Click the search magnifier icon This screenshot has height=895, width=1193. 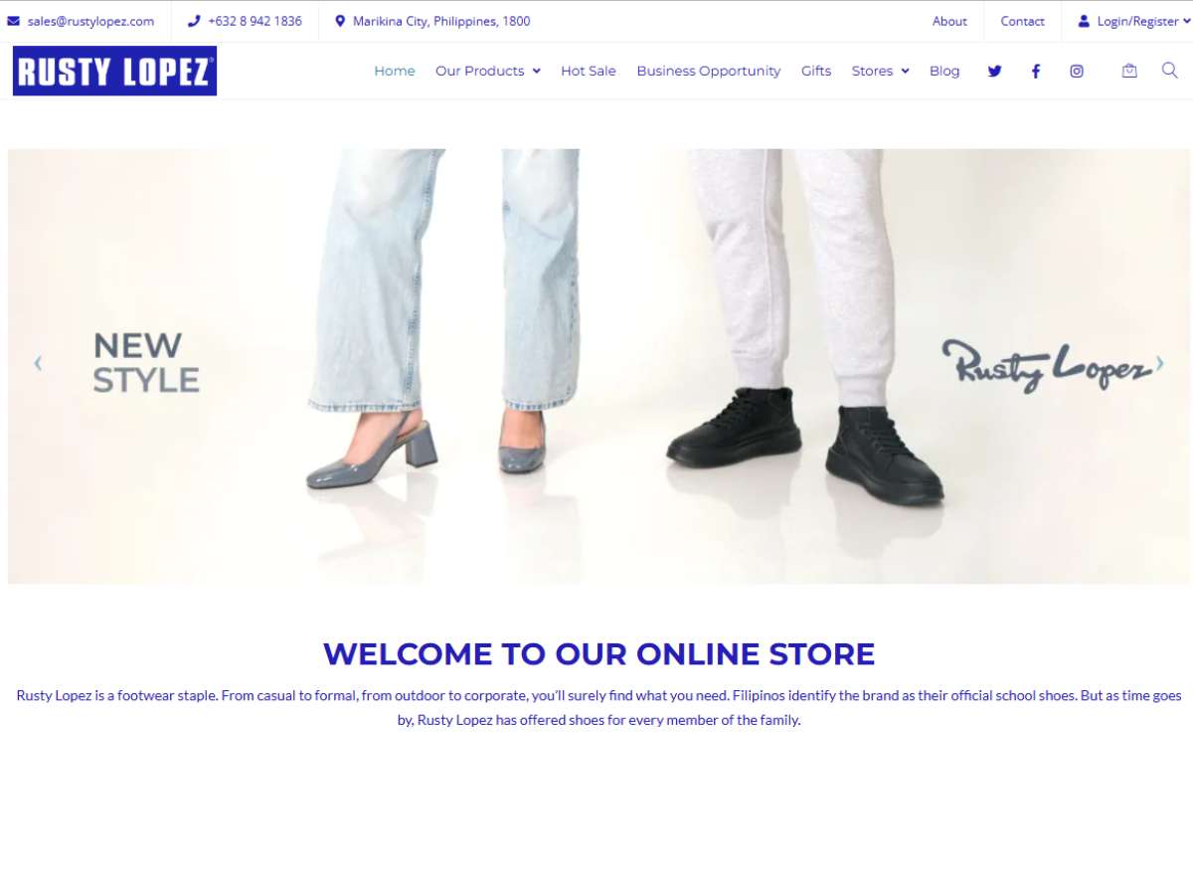pyautogui.click(x=1170, y=70)
